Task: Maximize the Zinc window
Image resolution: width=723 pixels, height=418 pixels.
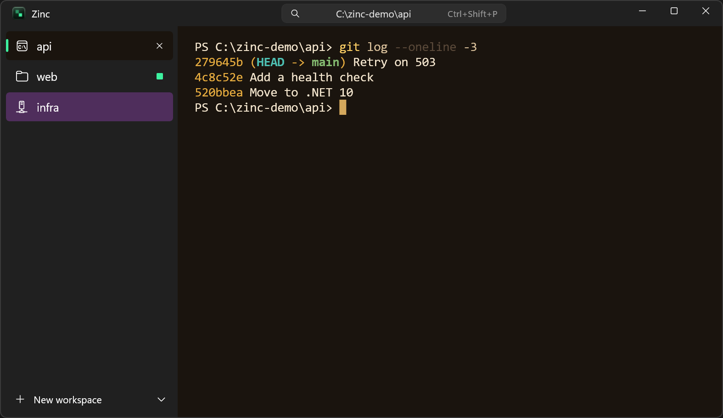Action: 674,11
